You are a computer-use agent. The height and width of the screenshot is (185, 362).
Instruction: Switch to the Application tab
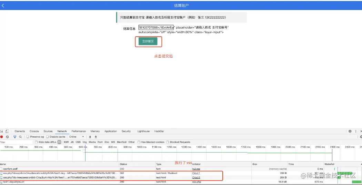coord(111,131)
